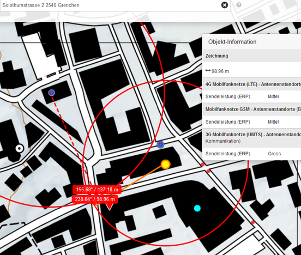Expand the 3G Mobilfunknetze (UMTS) section
The image size is (301, 255).
(x=252, y=137)
